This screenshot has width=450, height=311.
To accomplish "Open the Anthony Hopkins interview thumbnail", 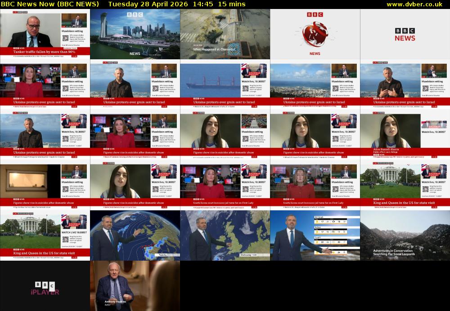I will pyautogui.click(x=135, y=286).
